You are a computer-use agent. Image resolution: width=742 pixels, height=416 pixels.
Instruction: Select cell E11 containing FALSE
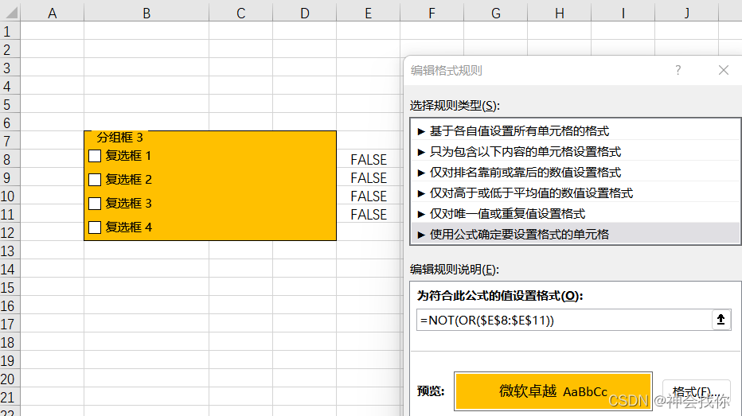[368, 214]
